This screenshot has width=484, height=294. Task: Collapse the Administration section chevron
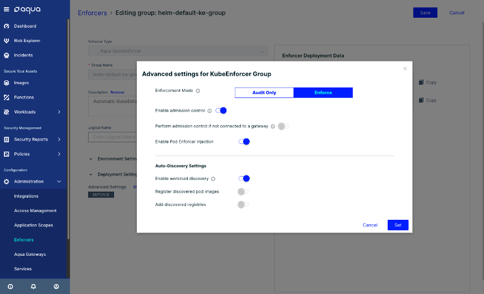tap(59, 182)
